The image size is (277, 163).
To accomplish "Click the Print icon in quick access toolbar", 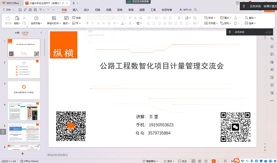I will coord(30,10).
